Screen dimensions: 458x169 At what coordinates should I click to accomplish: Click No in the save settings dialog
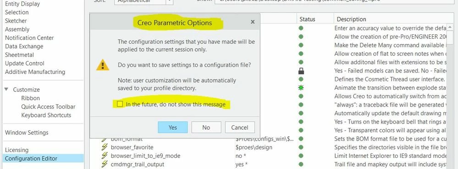coord(206,128)
